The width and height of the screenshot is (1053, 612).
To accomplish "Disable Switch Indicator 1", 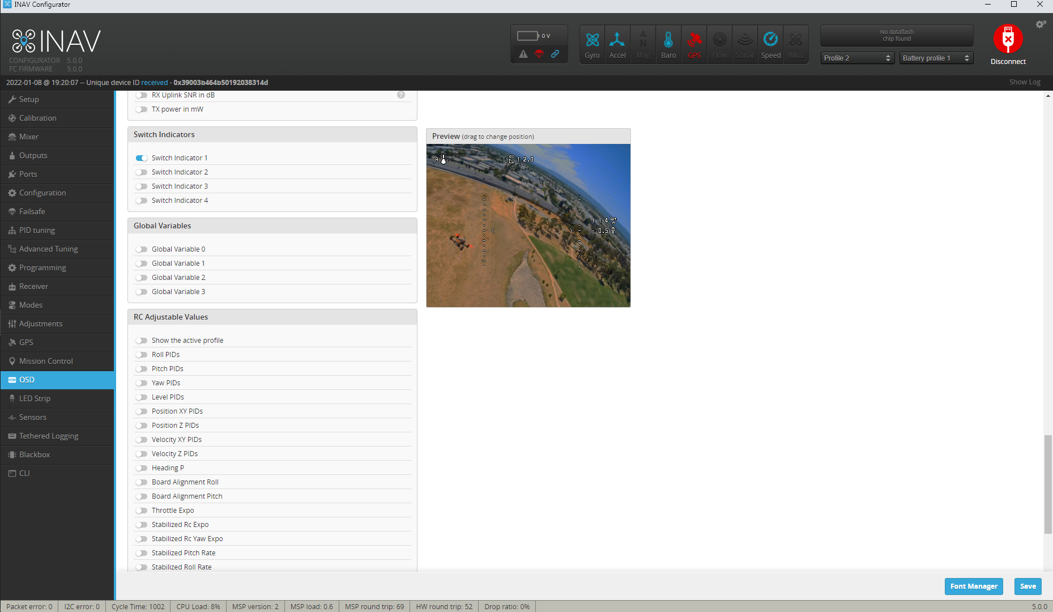I will (142, 158).
